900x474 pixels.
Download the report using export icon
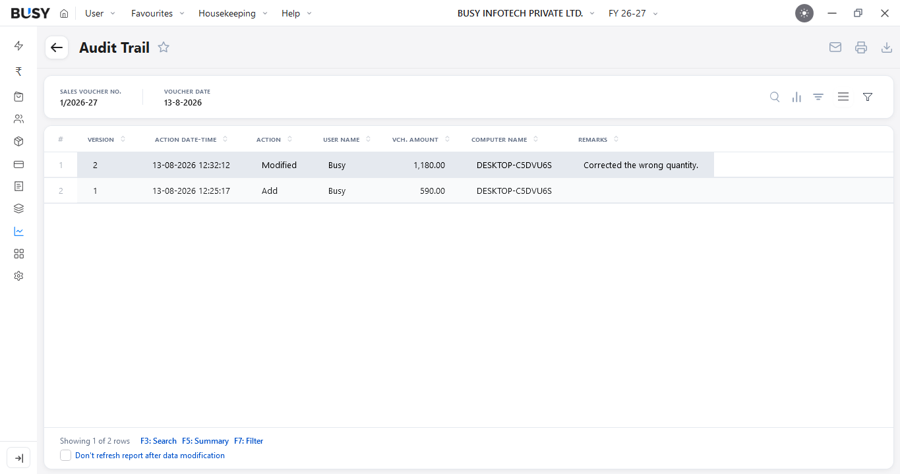(887, 47)
